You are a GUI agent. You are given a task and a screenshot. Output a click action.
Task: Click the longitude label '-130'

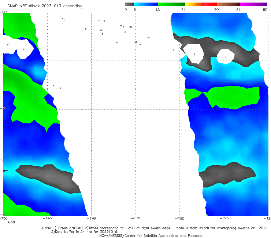(180, 218)
